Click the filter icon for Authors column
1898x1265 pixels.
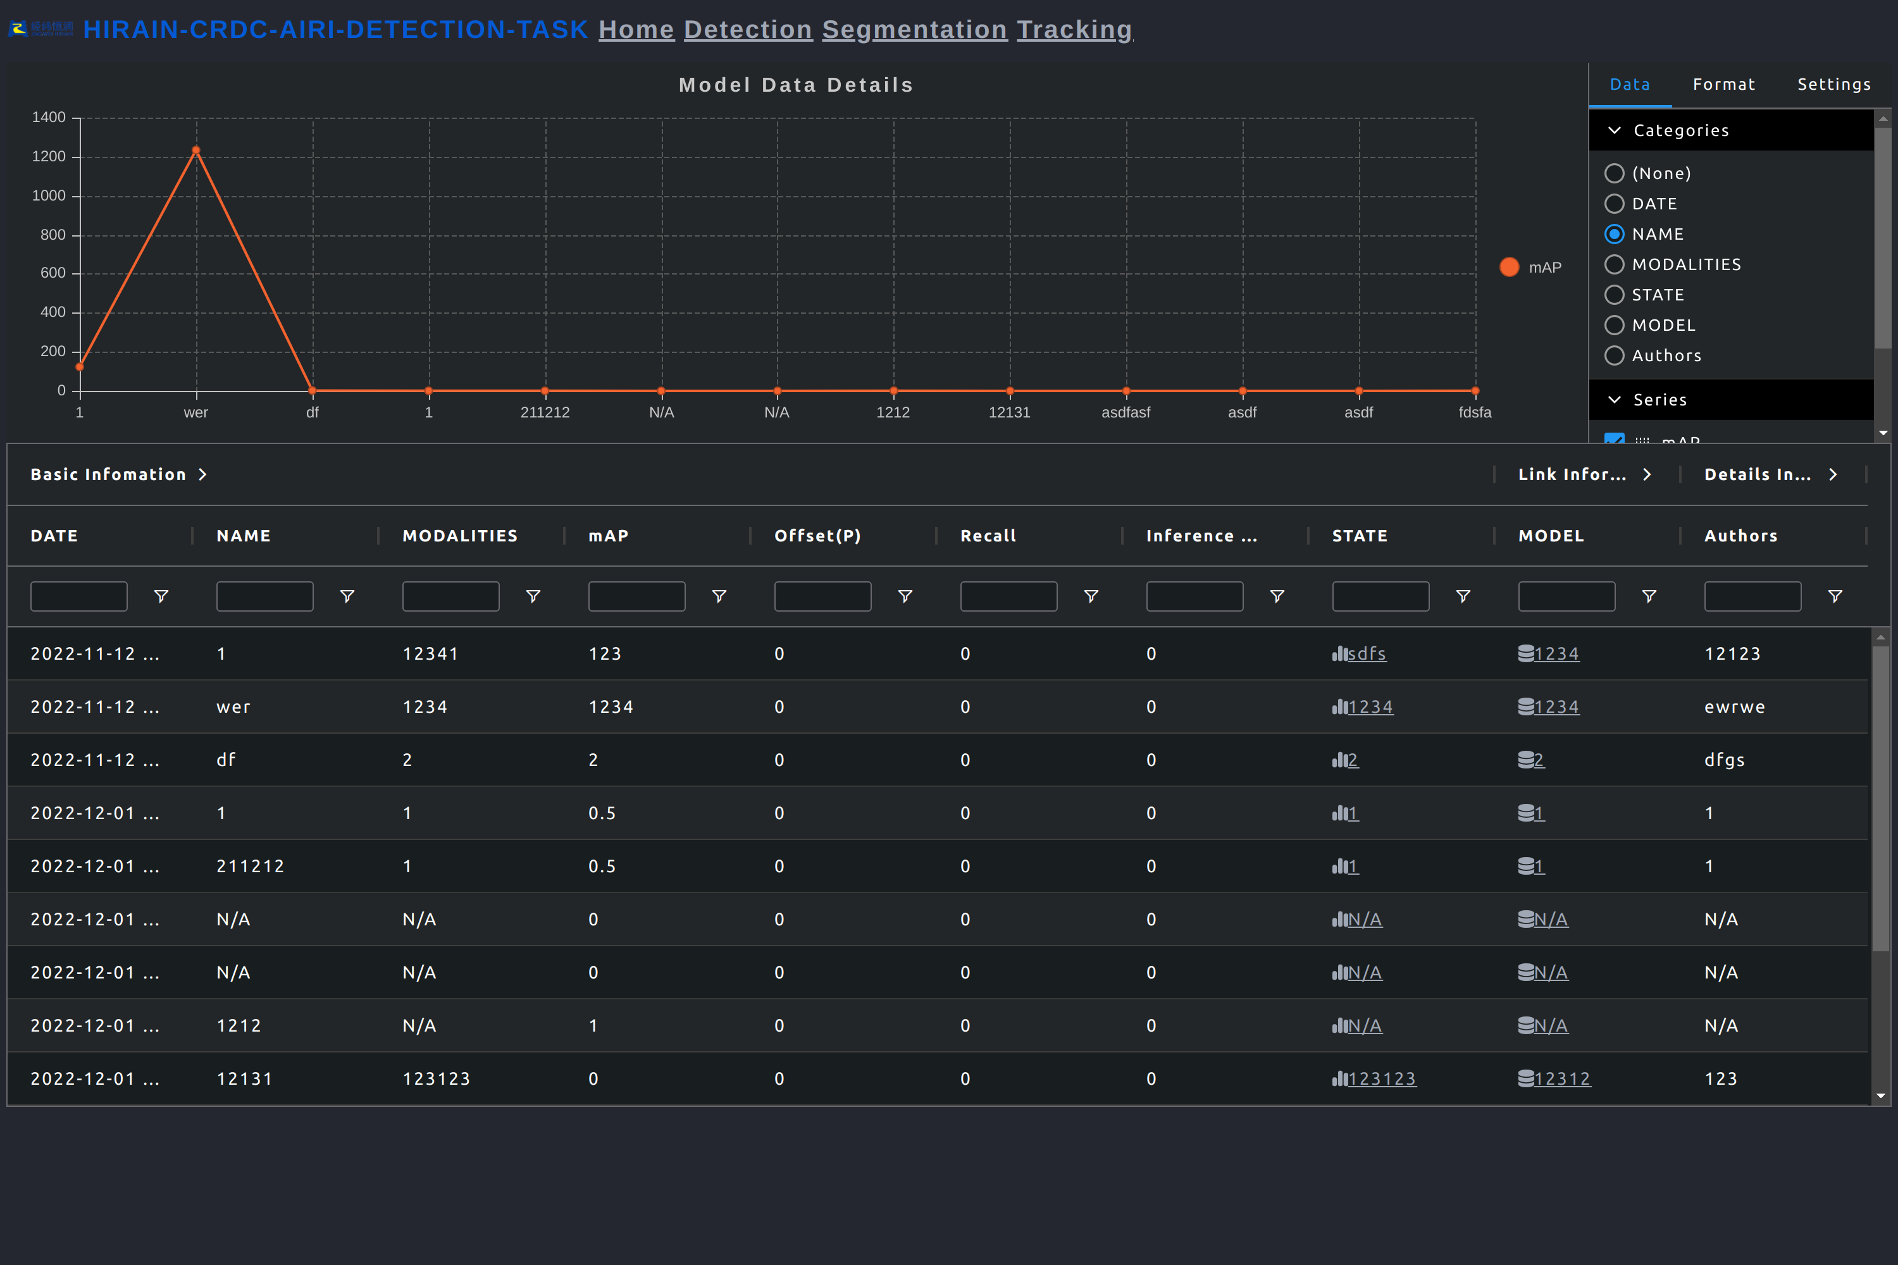pyautogui.click(x=1834, y=596)
